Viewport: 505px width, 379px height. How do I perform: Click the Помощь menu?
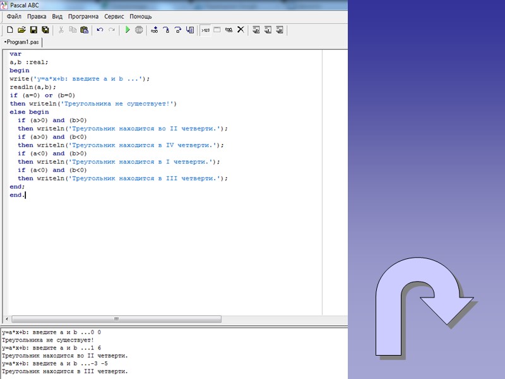(x=140, y=16)
